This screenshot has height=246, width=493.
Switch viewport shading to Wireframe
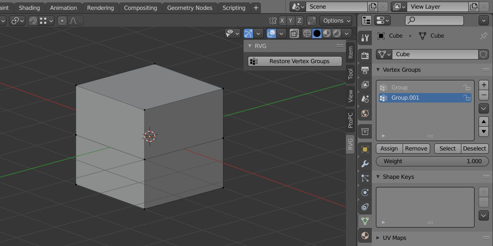pyautogui.click(x=306, y=34)
